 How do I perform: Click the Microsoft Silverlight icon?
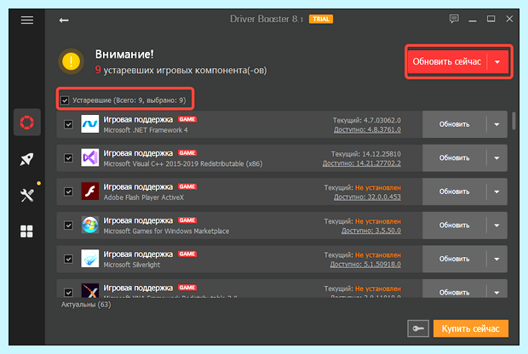pos(90,259)
